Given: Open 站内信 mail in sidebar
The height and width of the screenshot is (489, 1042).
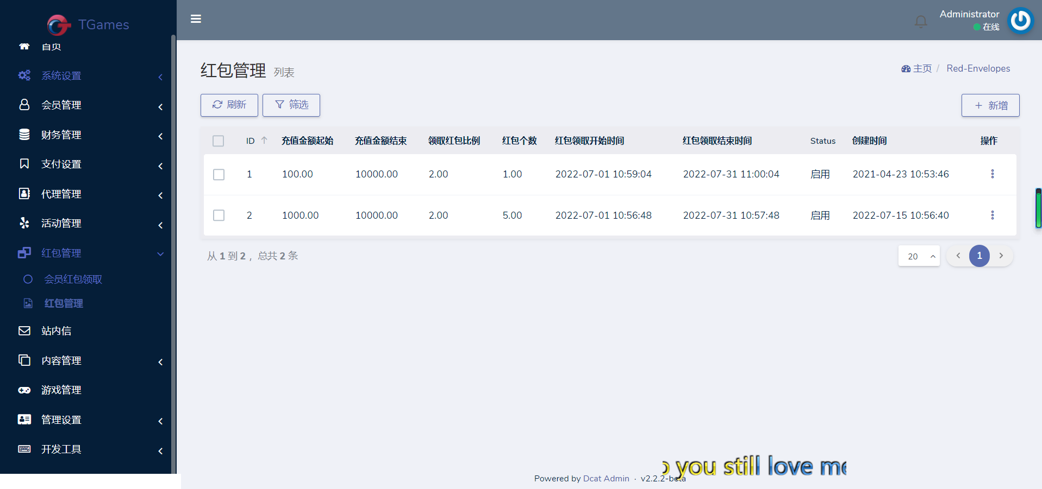Looking at the screenshot, I should [x=57, y=331].
